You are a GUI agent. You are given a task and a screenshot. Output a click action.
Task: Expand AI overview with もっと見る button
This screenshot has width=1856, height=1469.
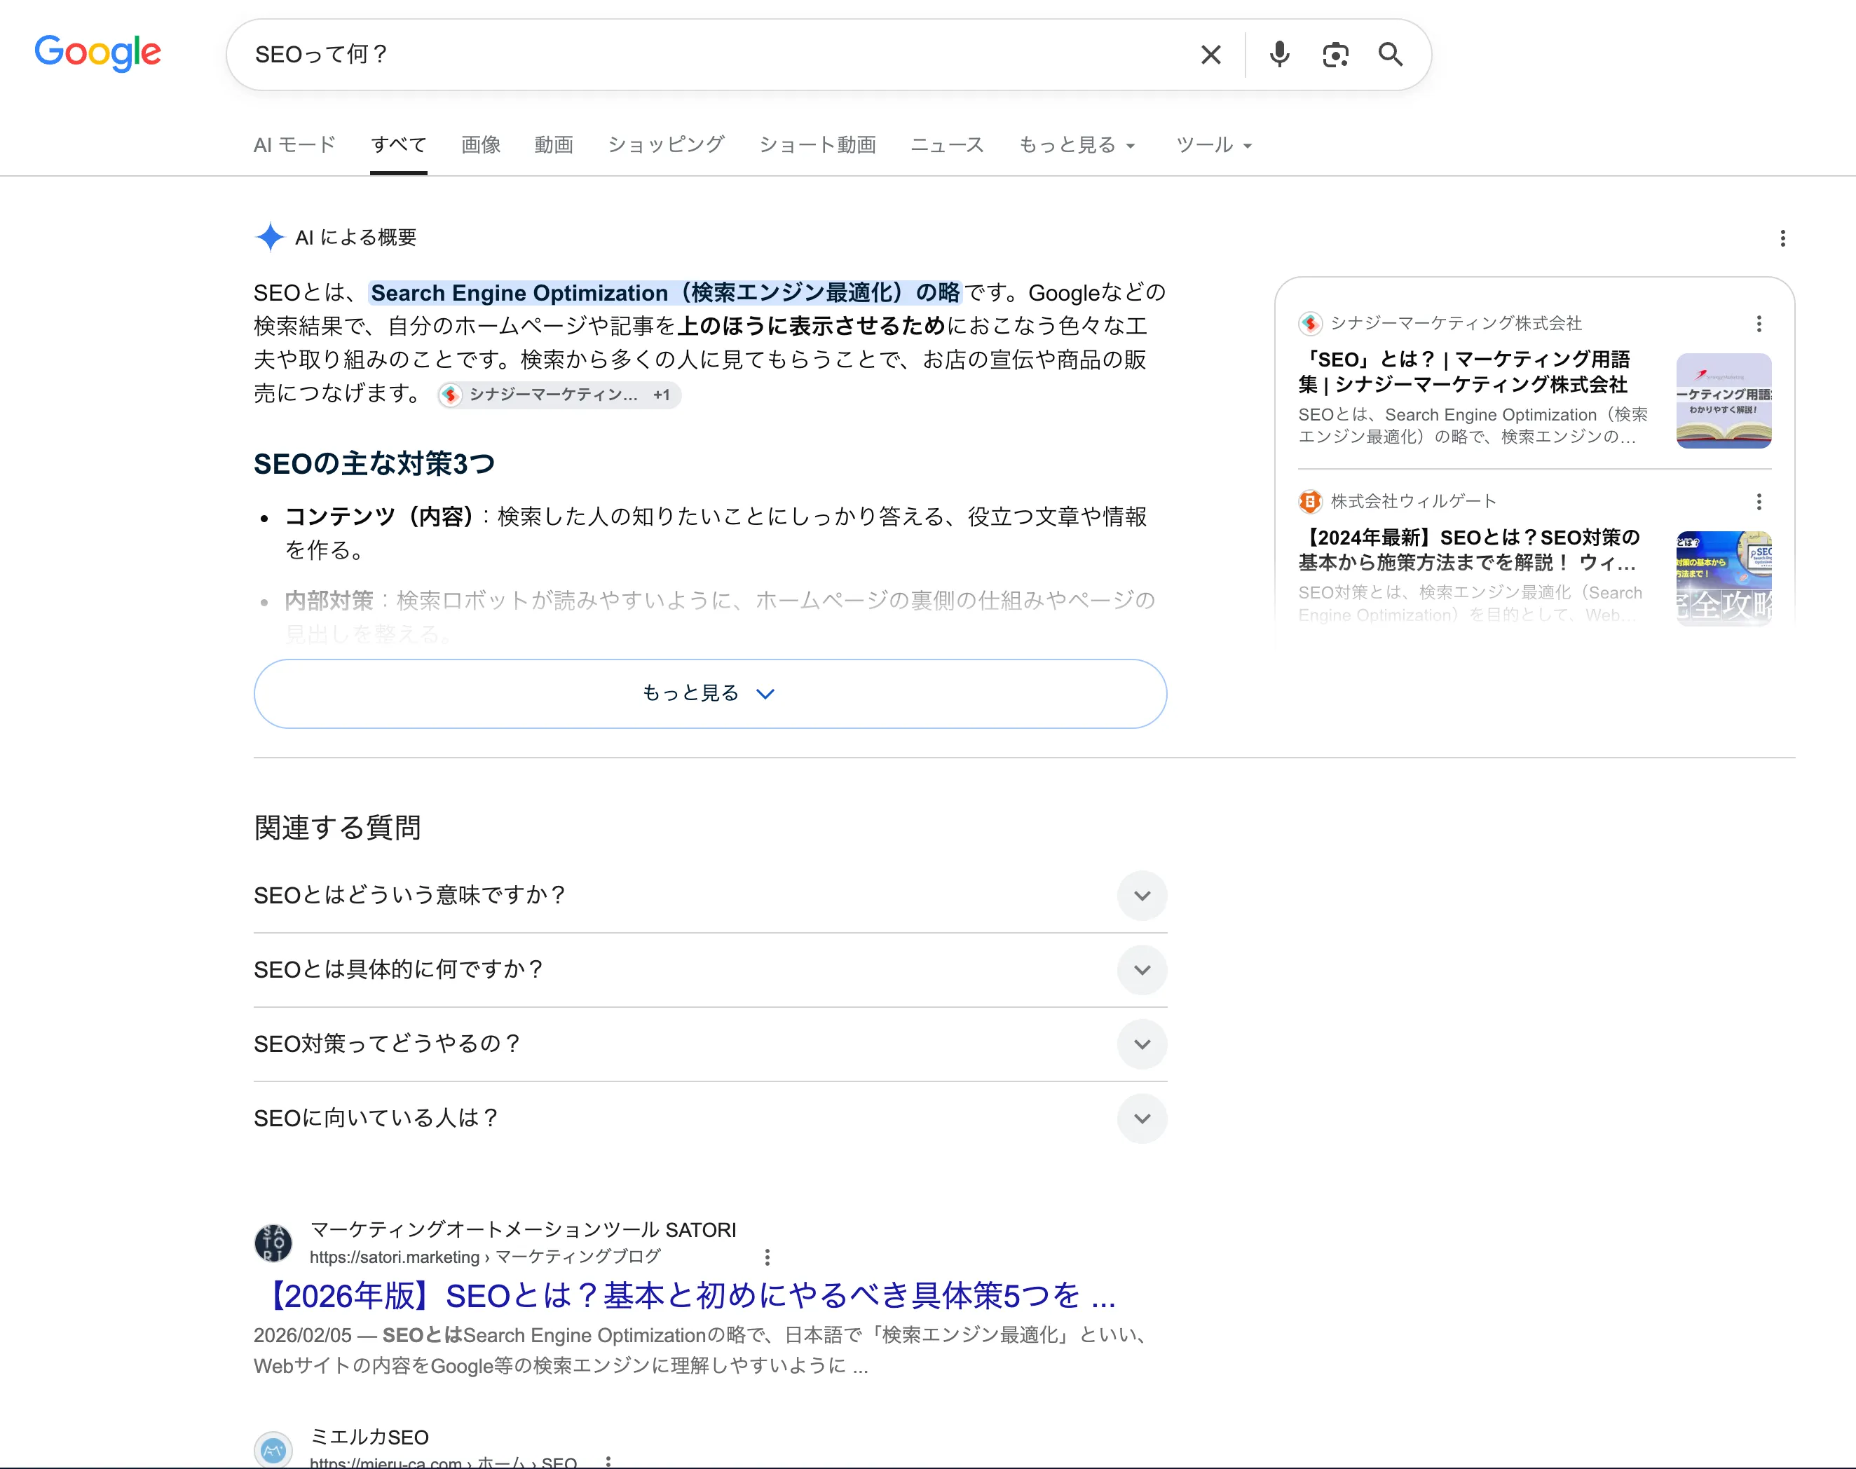pos(709,693)
